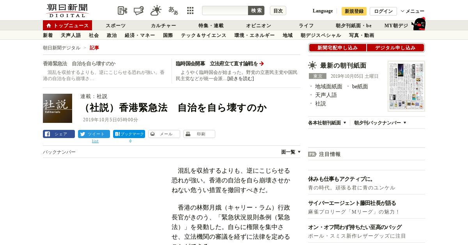The image size is (468, 245).
Task: Select the スポーツ tab
Action: tap(116, 26)
